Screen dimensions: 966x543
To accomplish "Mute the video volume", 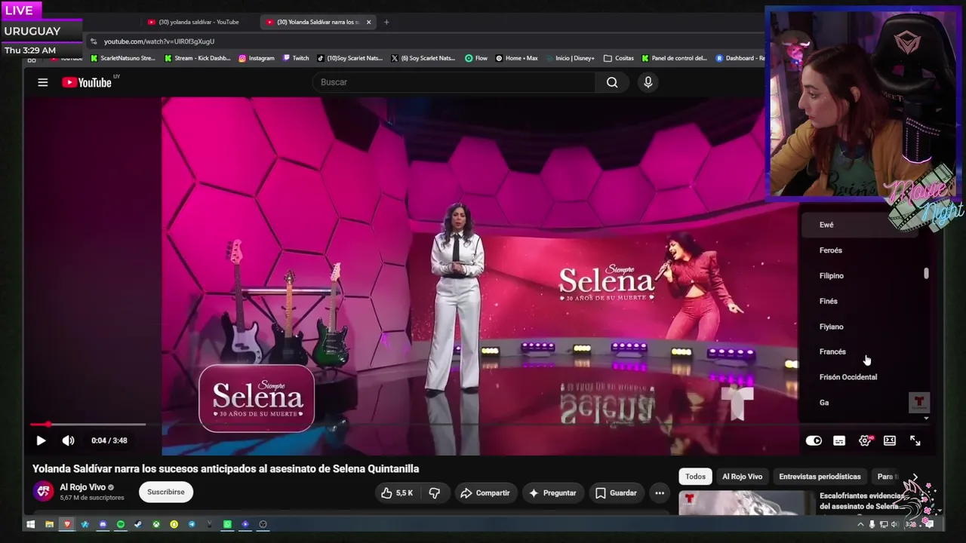I will point(68,440).
